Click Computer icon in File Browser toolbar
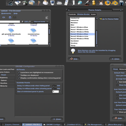Image resolution: width=126 pixels, height=126 pixels. tap(14, 17)
